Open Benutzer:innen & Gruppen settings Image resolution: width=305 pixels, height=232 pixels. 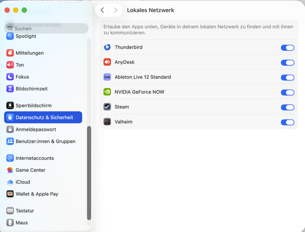click(x=45, y=141)
